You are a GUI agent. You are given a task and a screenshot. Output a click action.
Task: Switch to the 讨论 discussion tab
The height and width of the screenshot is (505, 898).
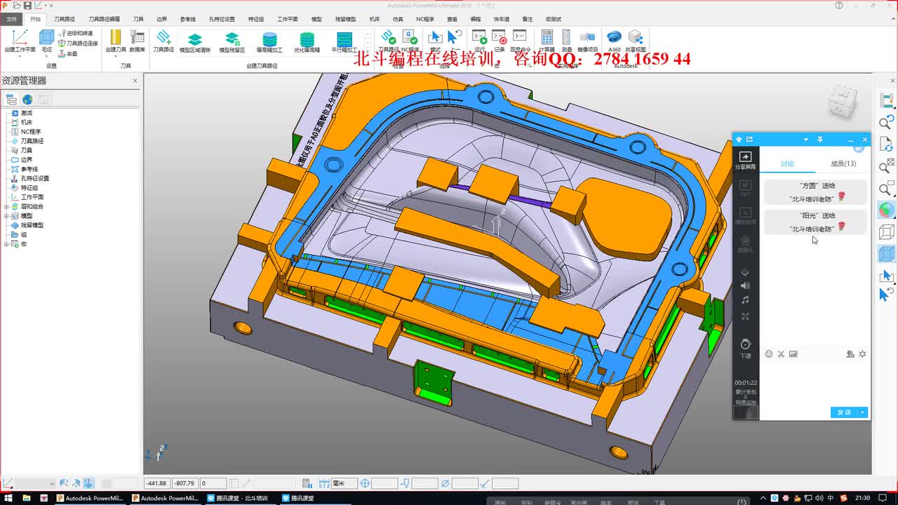(787, 163)
